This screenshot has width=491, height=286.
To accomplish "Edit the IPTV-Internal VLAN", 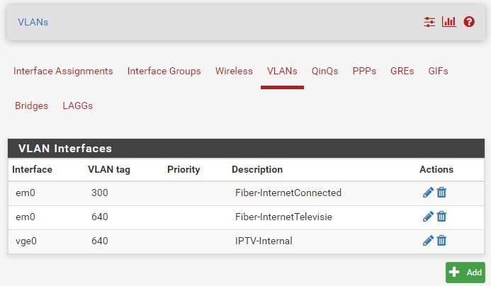I will [x=428, y=241].
